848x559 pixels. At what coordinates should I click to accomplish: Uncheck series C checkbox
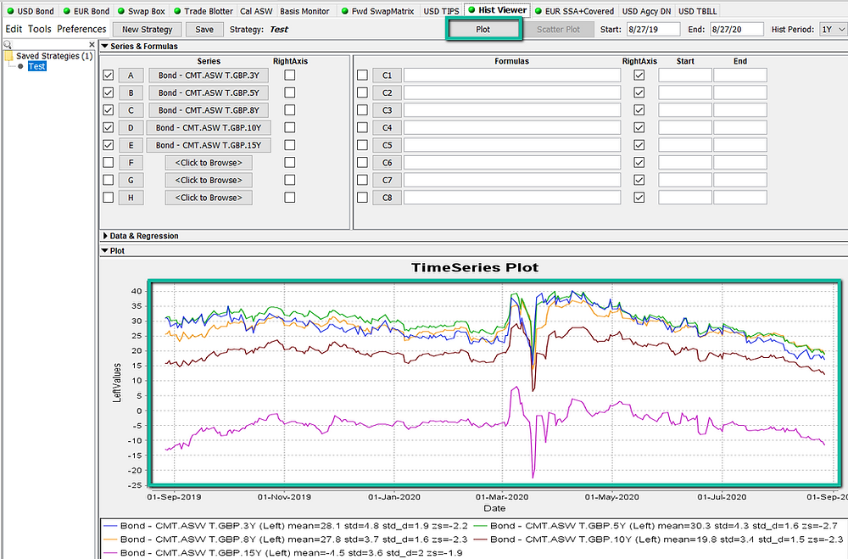pyautogui.click(x=109, y=110)
